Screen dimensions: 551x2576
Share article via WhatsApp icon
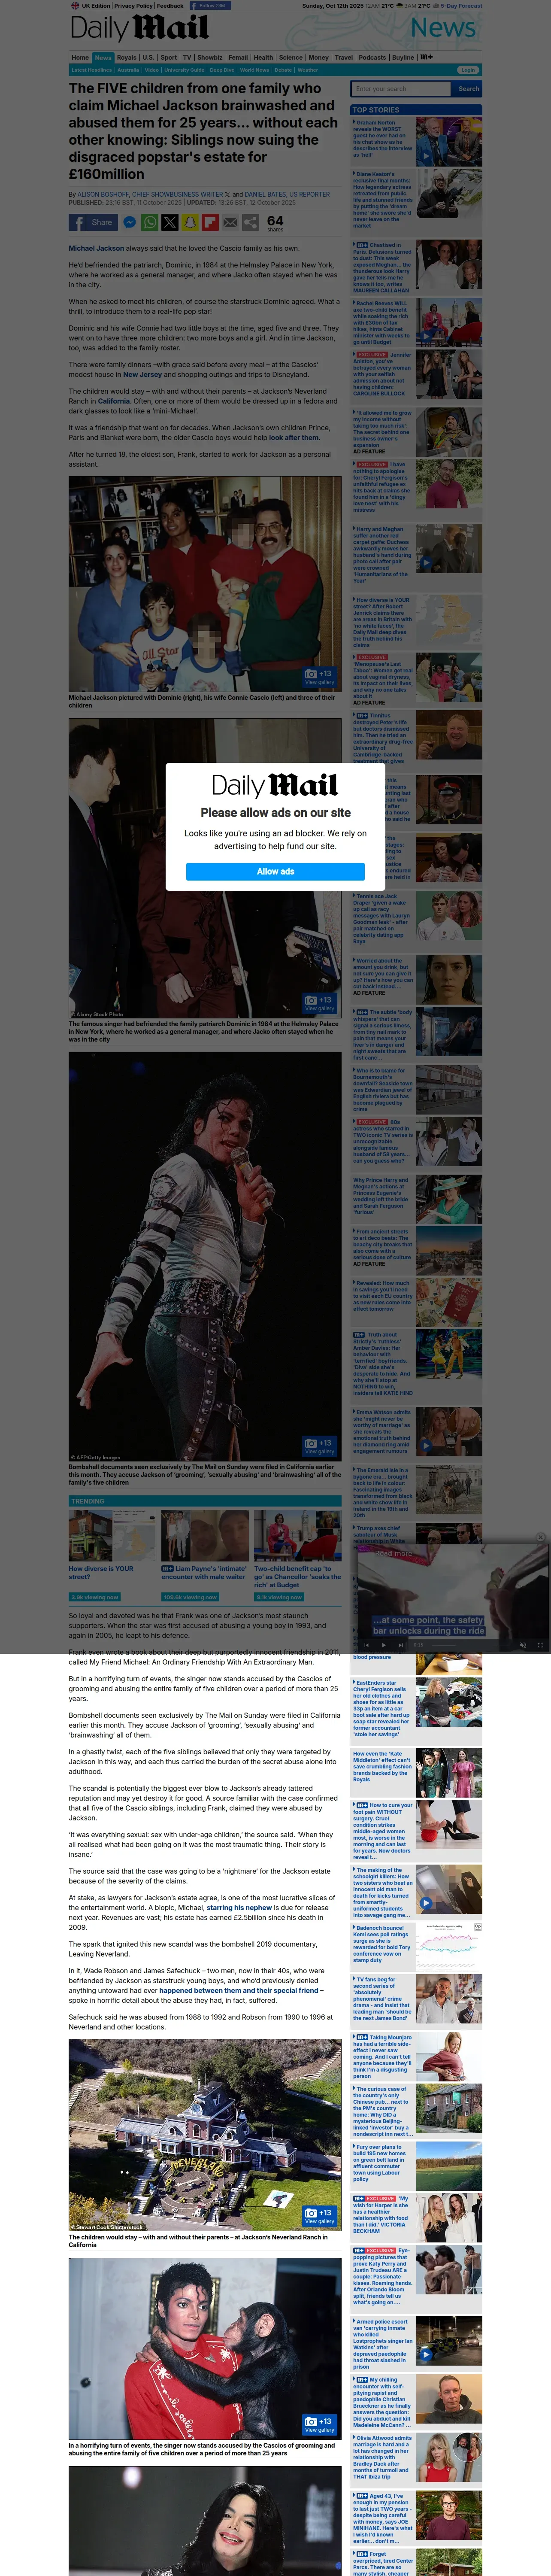click(150, 223)
